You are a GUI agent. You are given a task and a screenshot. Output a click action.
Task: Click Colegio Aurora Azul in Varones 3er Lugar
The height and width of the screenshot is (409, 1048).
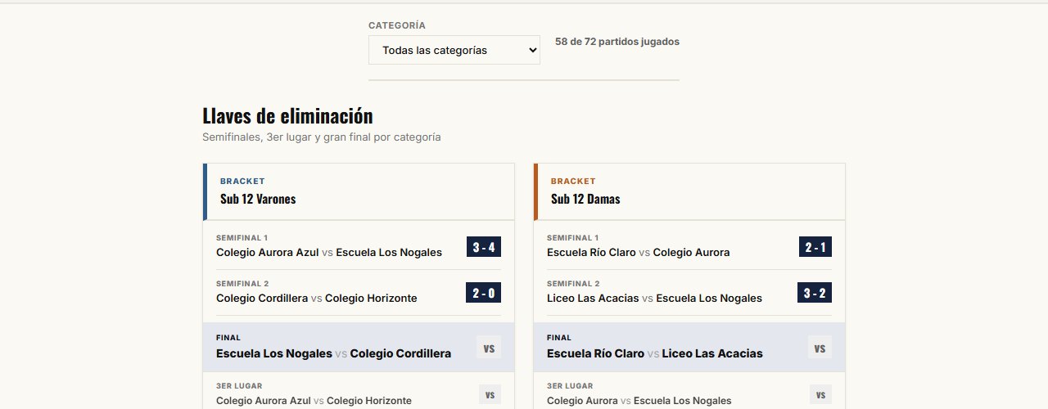264,401
